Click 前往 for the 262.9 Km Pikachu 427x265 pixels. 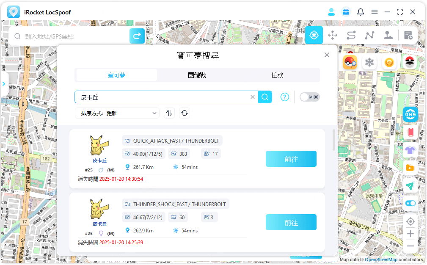pyautogui.click(x=291, y=222)
